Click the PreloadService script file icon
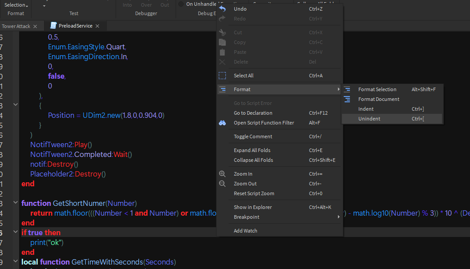Image resolution: width=470 pixels, height=269 pixels. coord(54,26)
